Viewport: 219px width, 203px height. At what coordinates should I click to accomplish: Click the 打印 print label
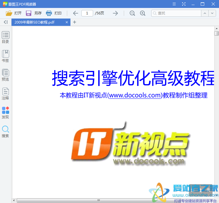tap(58, 13)
